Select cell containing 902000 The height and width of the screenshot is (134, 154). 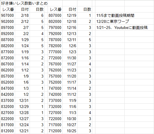click(x=8, y=21)
